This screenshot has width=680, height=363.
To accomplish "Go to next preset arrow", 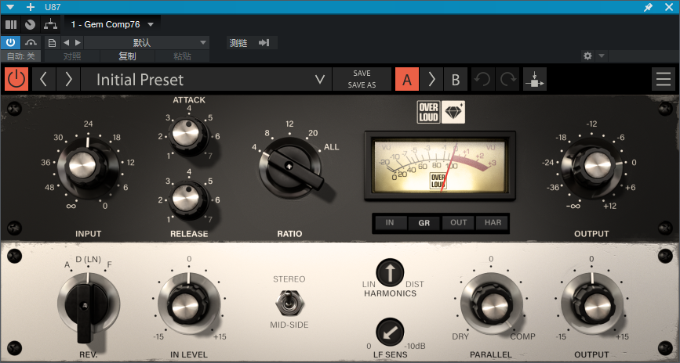I will (x=68, y=79).
